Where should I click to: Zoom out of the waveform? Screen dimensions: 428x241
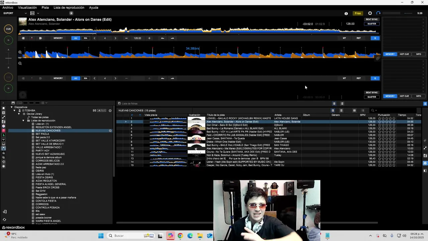pyautogui.click(x=20, y=63)
